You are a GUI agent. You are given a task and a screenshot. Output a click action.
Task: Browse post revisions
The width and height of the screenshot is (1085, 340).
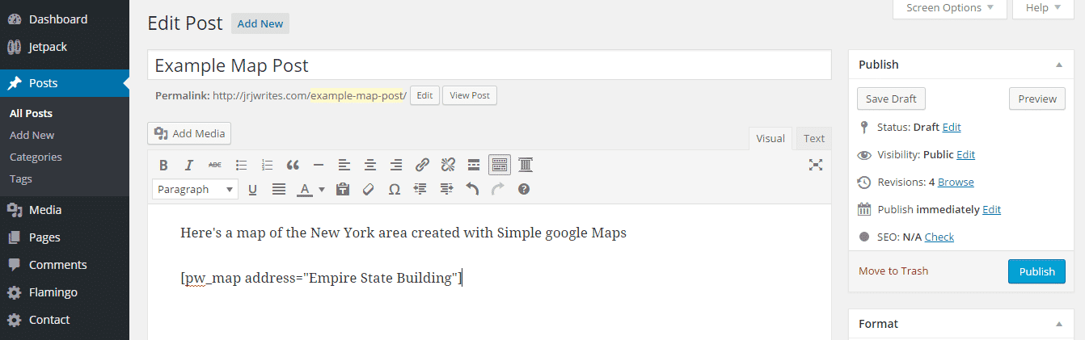coord(956,183)
